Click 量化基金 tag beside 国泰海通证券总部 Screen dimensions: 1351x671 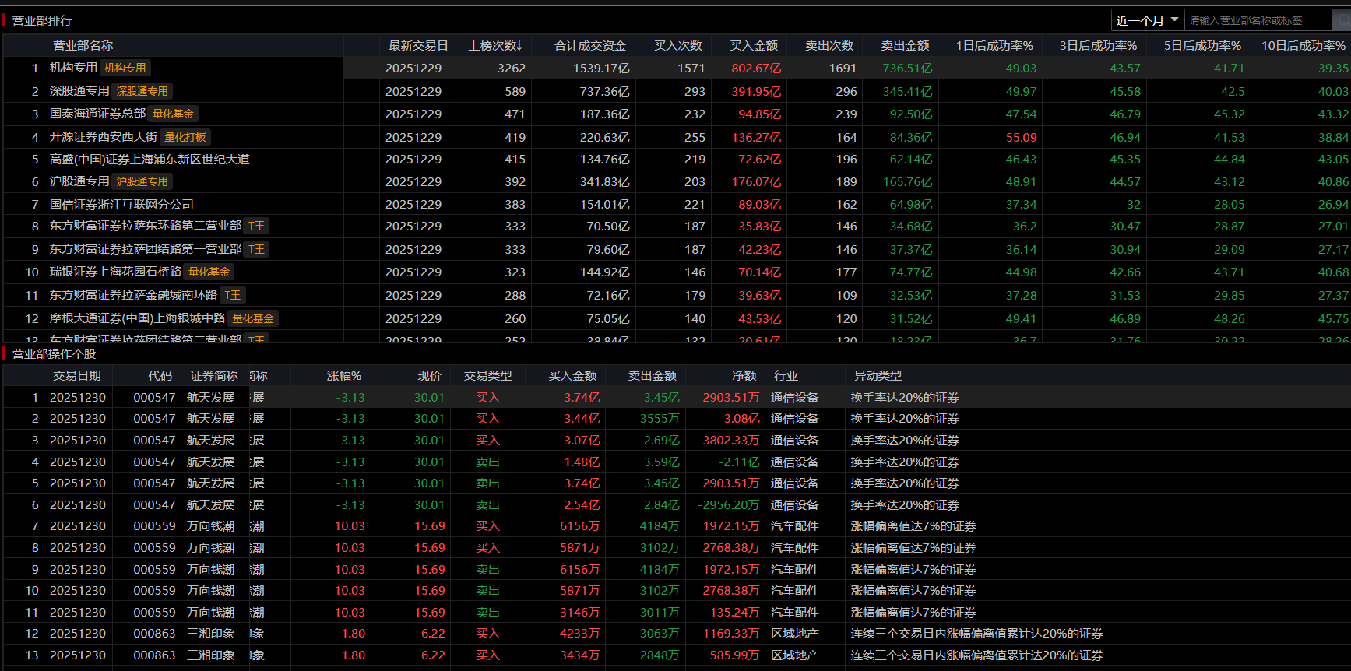coord(173,114)
